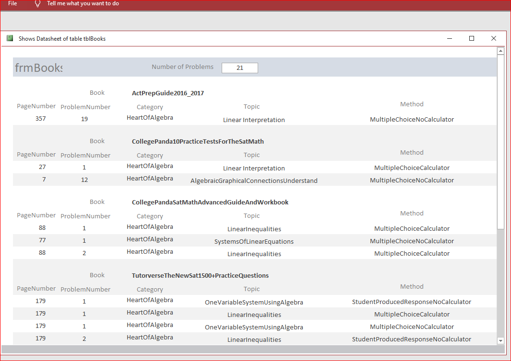The height and width of the screenshot is (361, 511).
Task: Close the tblBooks form window
Action: click(494, 38)
